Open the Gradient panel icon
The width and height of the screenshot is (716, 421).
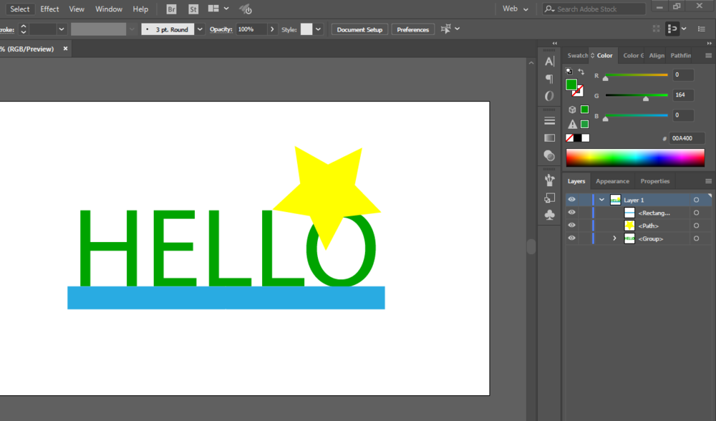point(549,137)
